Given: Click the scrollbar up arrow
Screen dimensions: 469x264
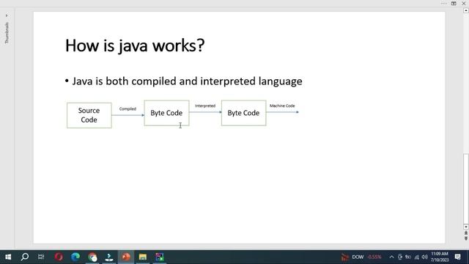Looking at the screenshot, I should [x=466, y=10].
